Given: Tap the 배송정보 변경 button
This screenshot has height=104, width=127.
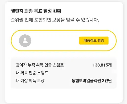Looking at the screenshot, I should [94, 41].
